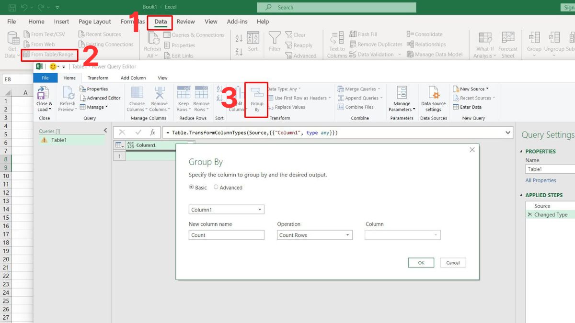This screenshot has height=323, width=575.
Task: Click OK in Group By dialog
Action: [x=421, y=263]
